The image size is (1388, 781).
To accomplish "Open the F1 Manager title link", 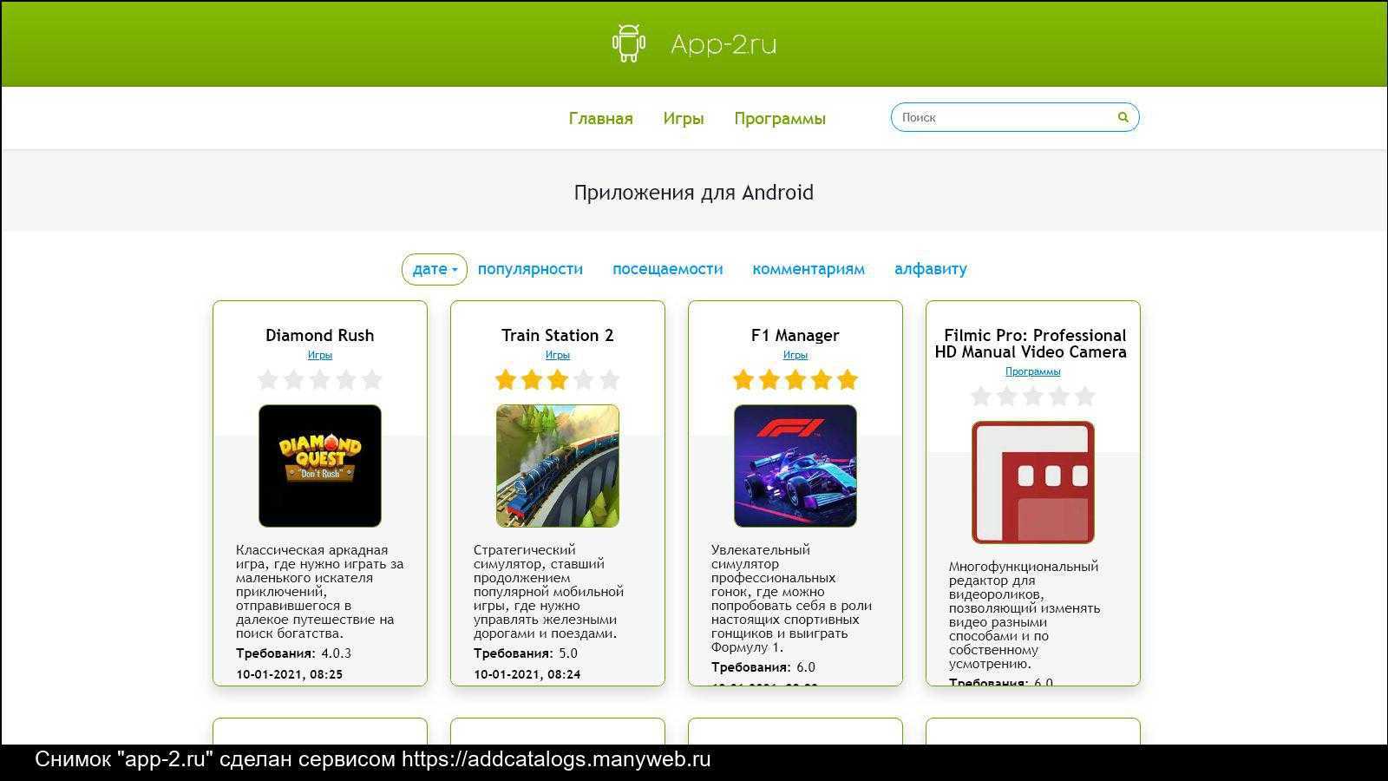I will coord(795,335).
